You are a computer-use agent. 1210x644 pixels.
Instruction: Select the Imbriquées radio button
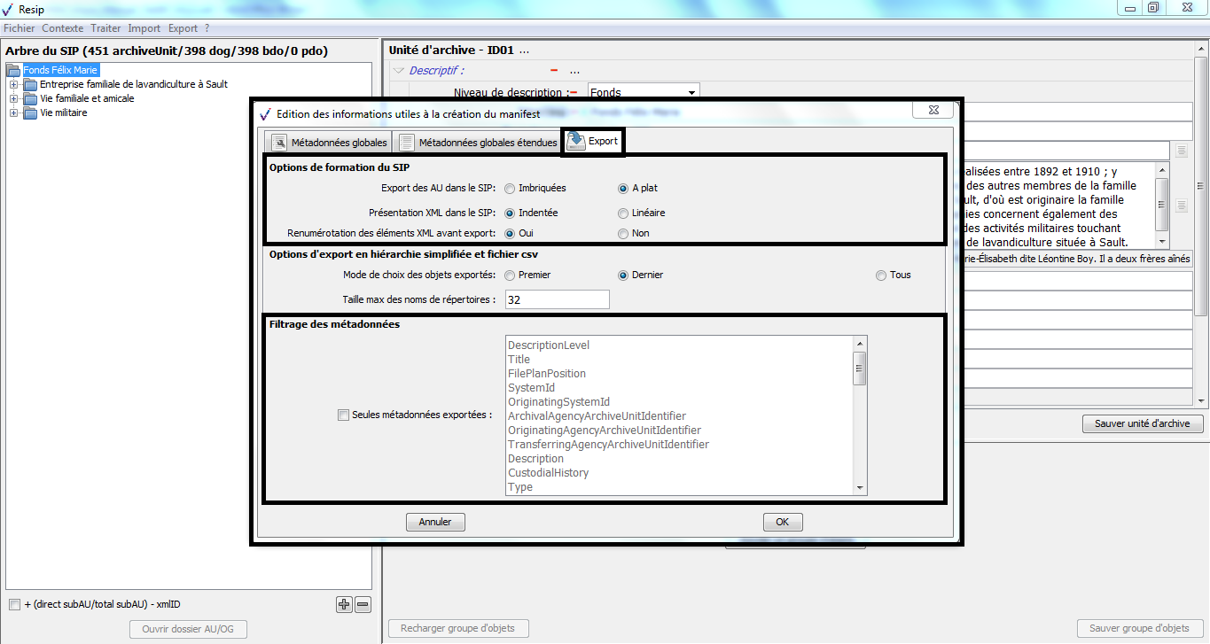pyautogui.click(x=510, y=188)
